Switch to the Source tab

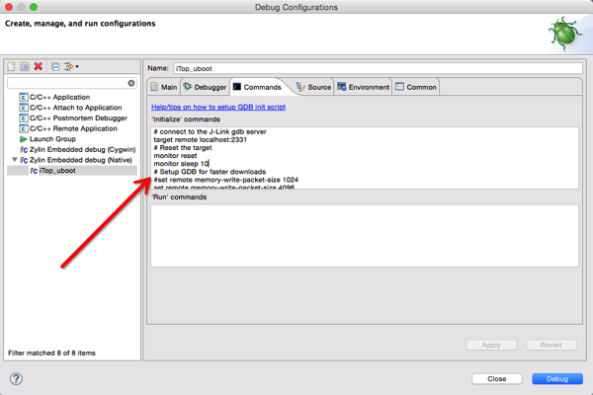313,87
